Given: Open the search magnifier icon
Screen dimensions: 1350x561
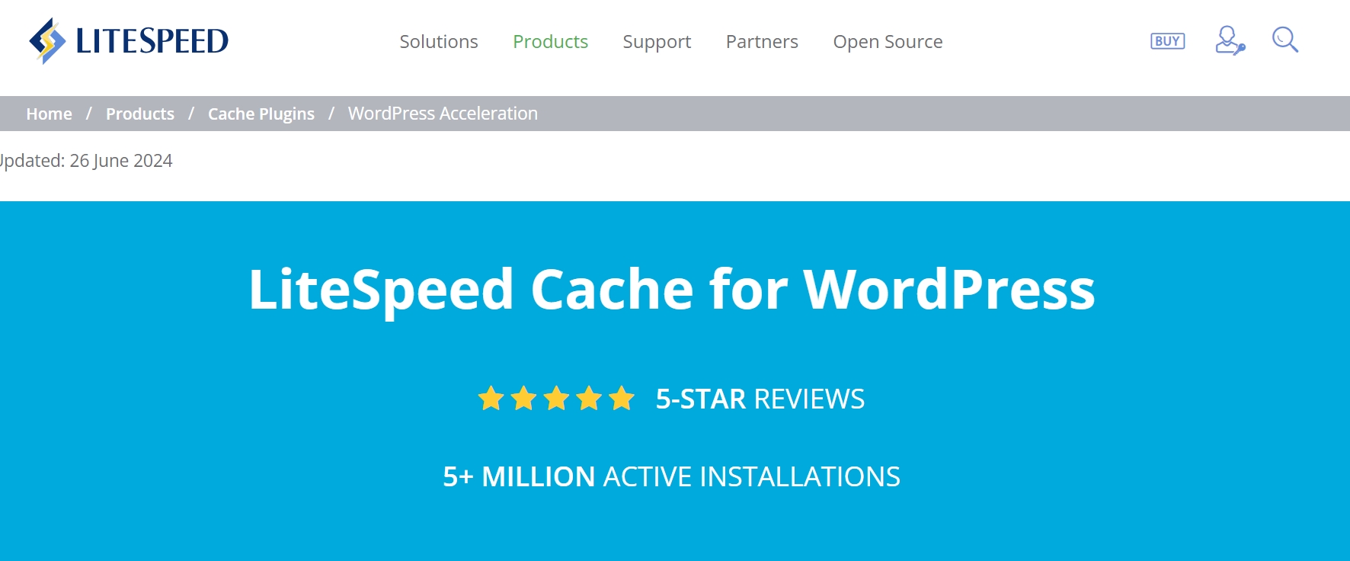Looking at the screenshot, I should 1284,40.
